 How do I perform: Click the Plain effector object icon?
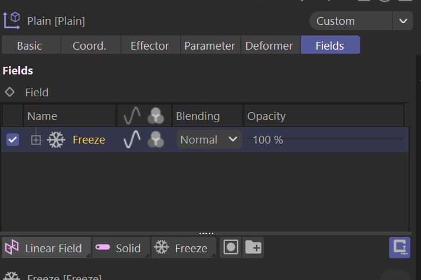pyautogui.click(x=12, y=21)
